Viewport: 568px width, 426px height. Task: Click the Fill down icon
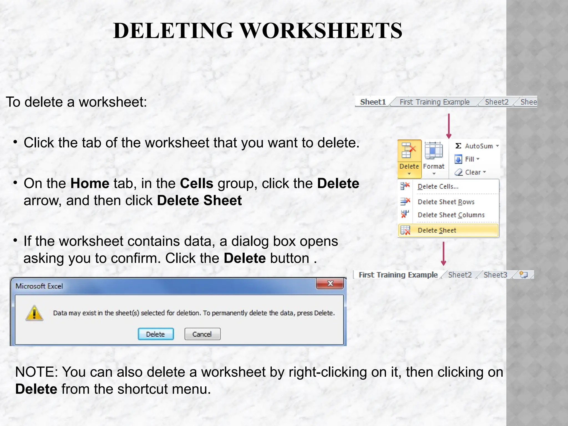pos(458,159)
